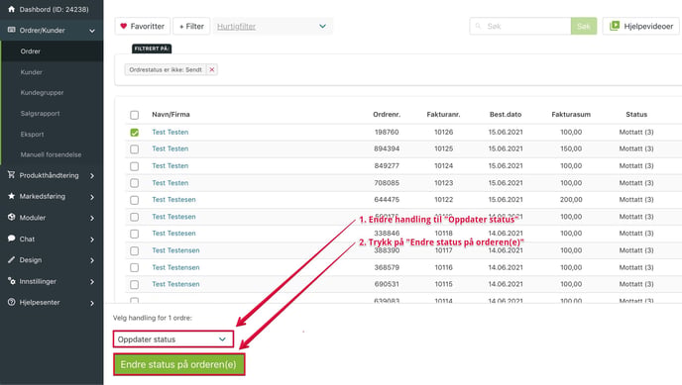Toggle the select-all checkbox in table header

tap(135, 115)
